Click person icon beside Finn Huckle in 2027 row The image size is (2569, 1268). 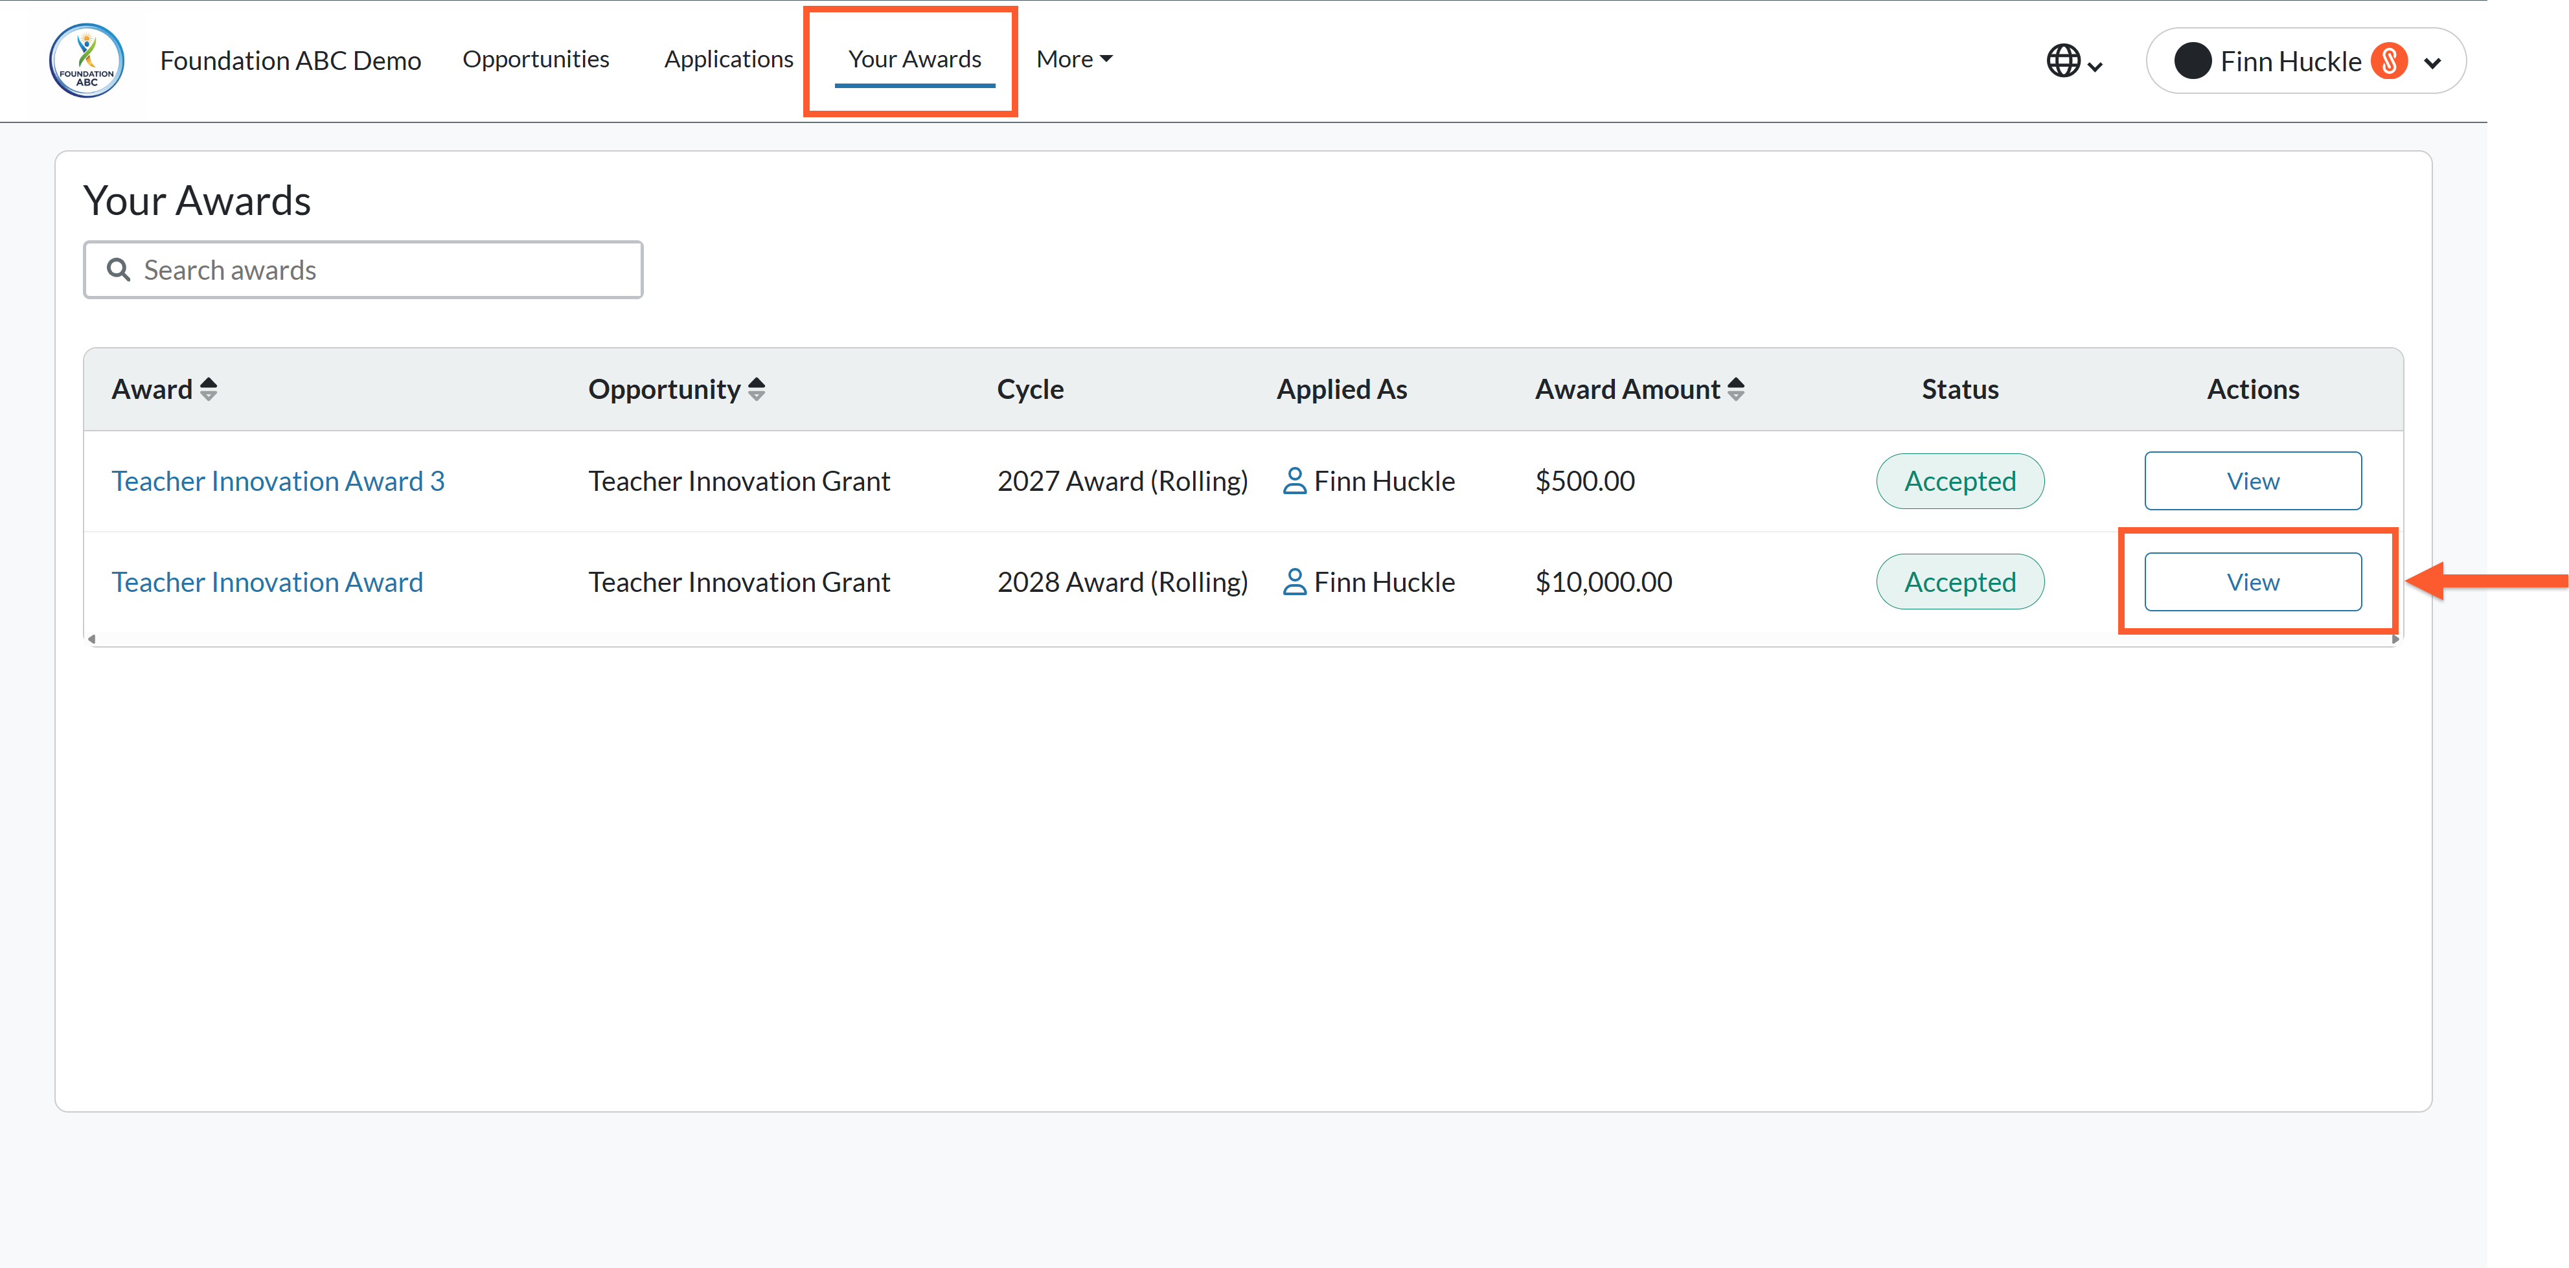1294,481
